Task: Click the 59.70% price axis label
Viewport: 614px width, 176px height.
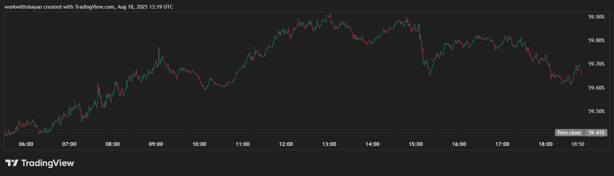Action: pos(596,64)
